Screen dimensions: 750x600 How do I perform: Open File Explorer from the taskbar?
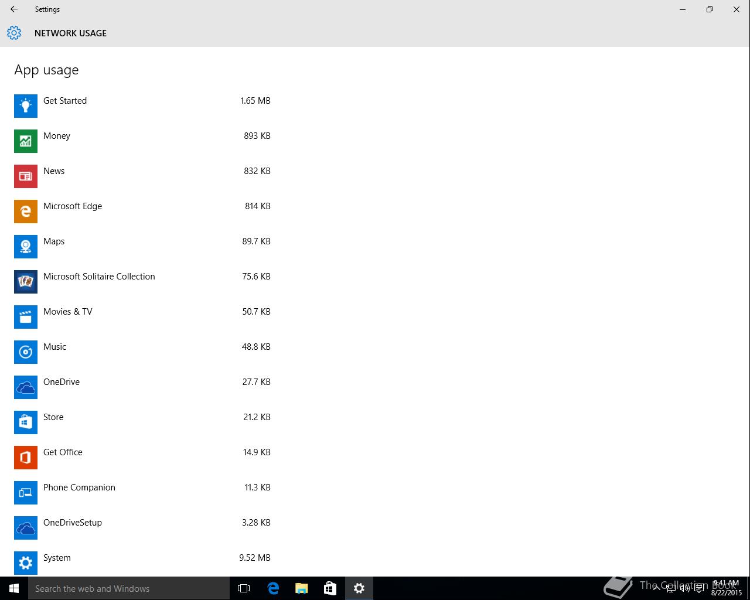pos(302,588)
